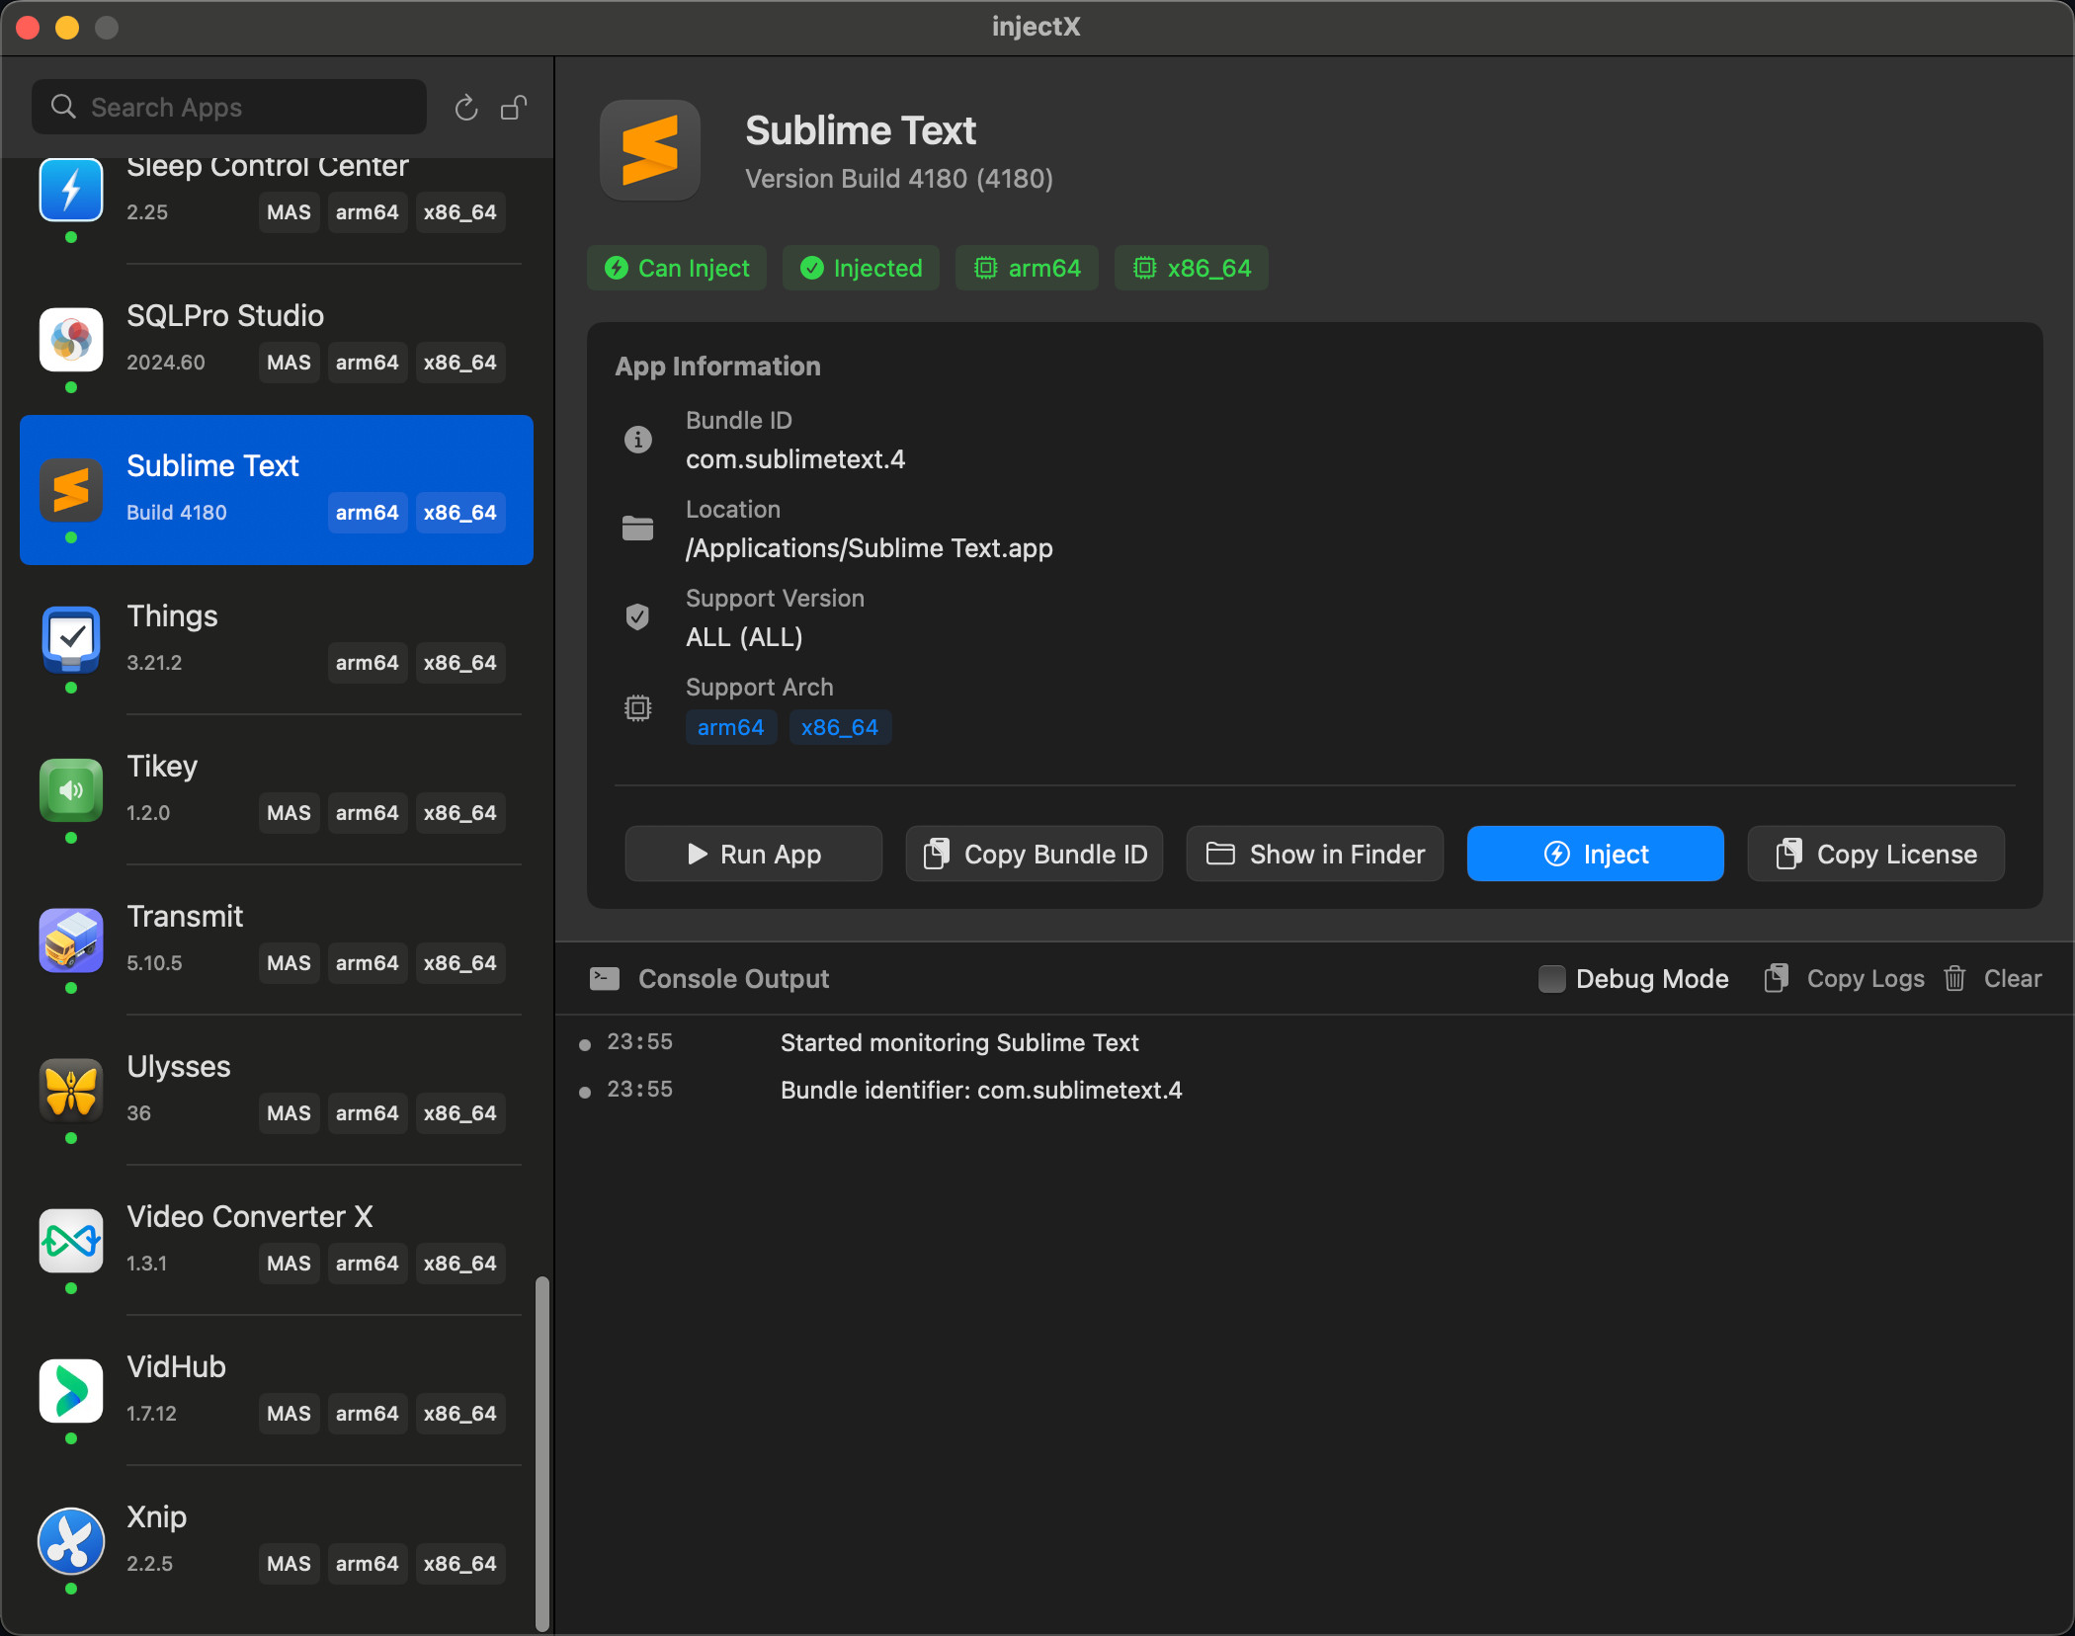
Task: Click the blue Inject button
Action: pyautogui.click(x=1596, y=854)
